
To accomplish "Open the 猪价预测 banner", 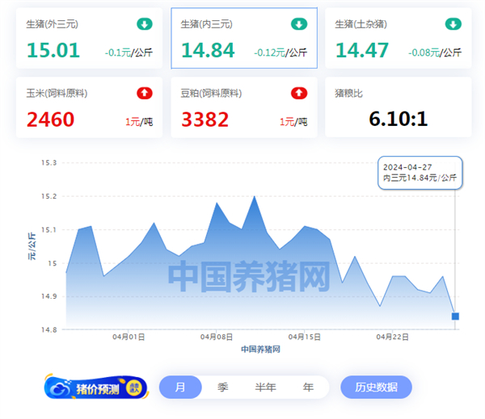I will coord(96,387).
